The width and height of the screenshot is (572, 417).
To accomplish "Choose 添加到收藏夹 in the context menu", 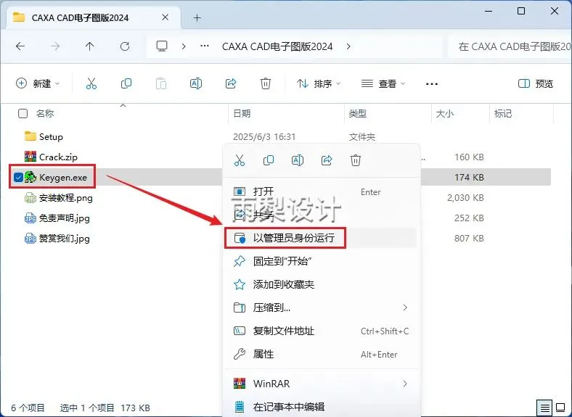I will 321,284.
